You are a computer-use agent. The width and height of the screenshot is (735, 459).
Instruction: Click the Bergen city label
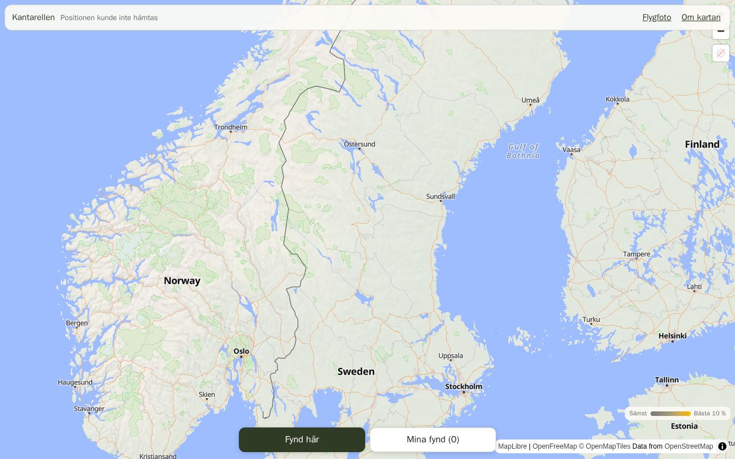click(x=77, y=323)
